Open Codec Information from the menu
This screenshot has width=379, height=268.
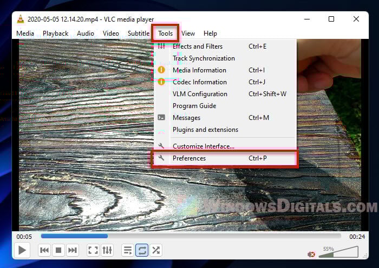coord(199,82)
